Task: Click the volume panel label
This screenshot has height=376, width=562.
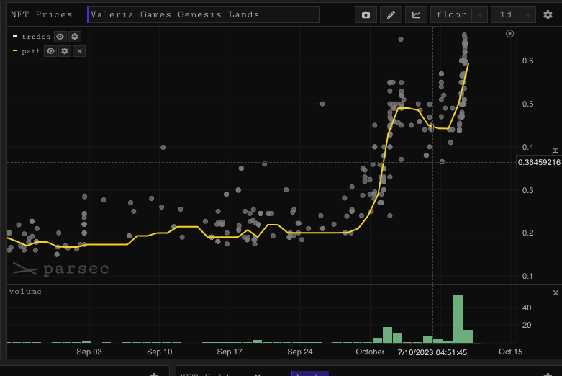Action: (x=25, y=291)
